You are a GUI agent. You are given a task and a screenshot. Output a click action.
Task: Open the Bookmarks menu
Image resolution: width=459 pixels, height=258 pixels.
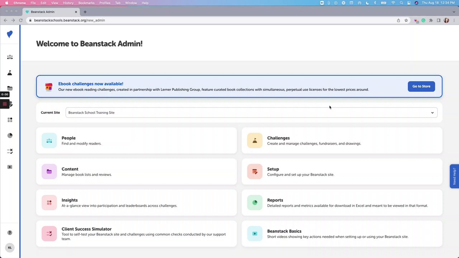[86, 3]
